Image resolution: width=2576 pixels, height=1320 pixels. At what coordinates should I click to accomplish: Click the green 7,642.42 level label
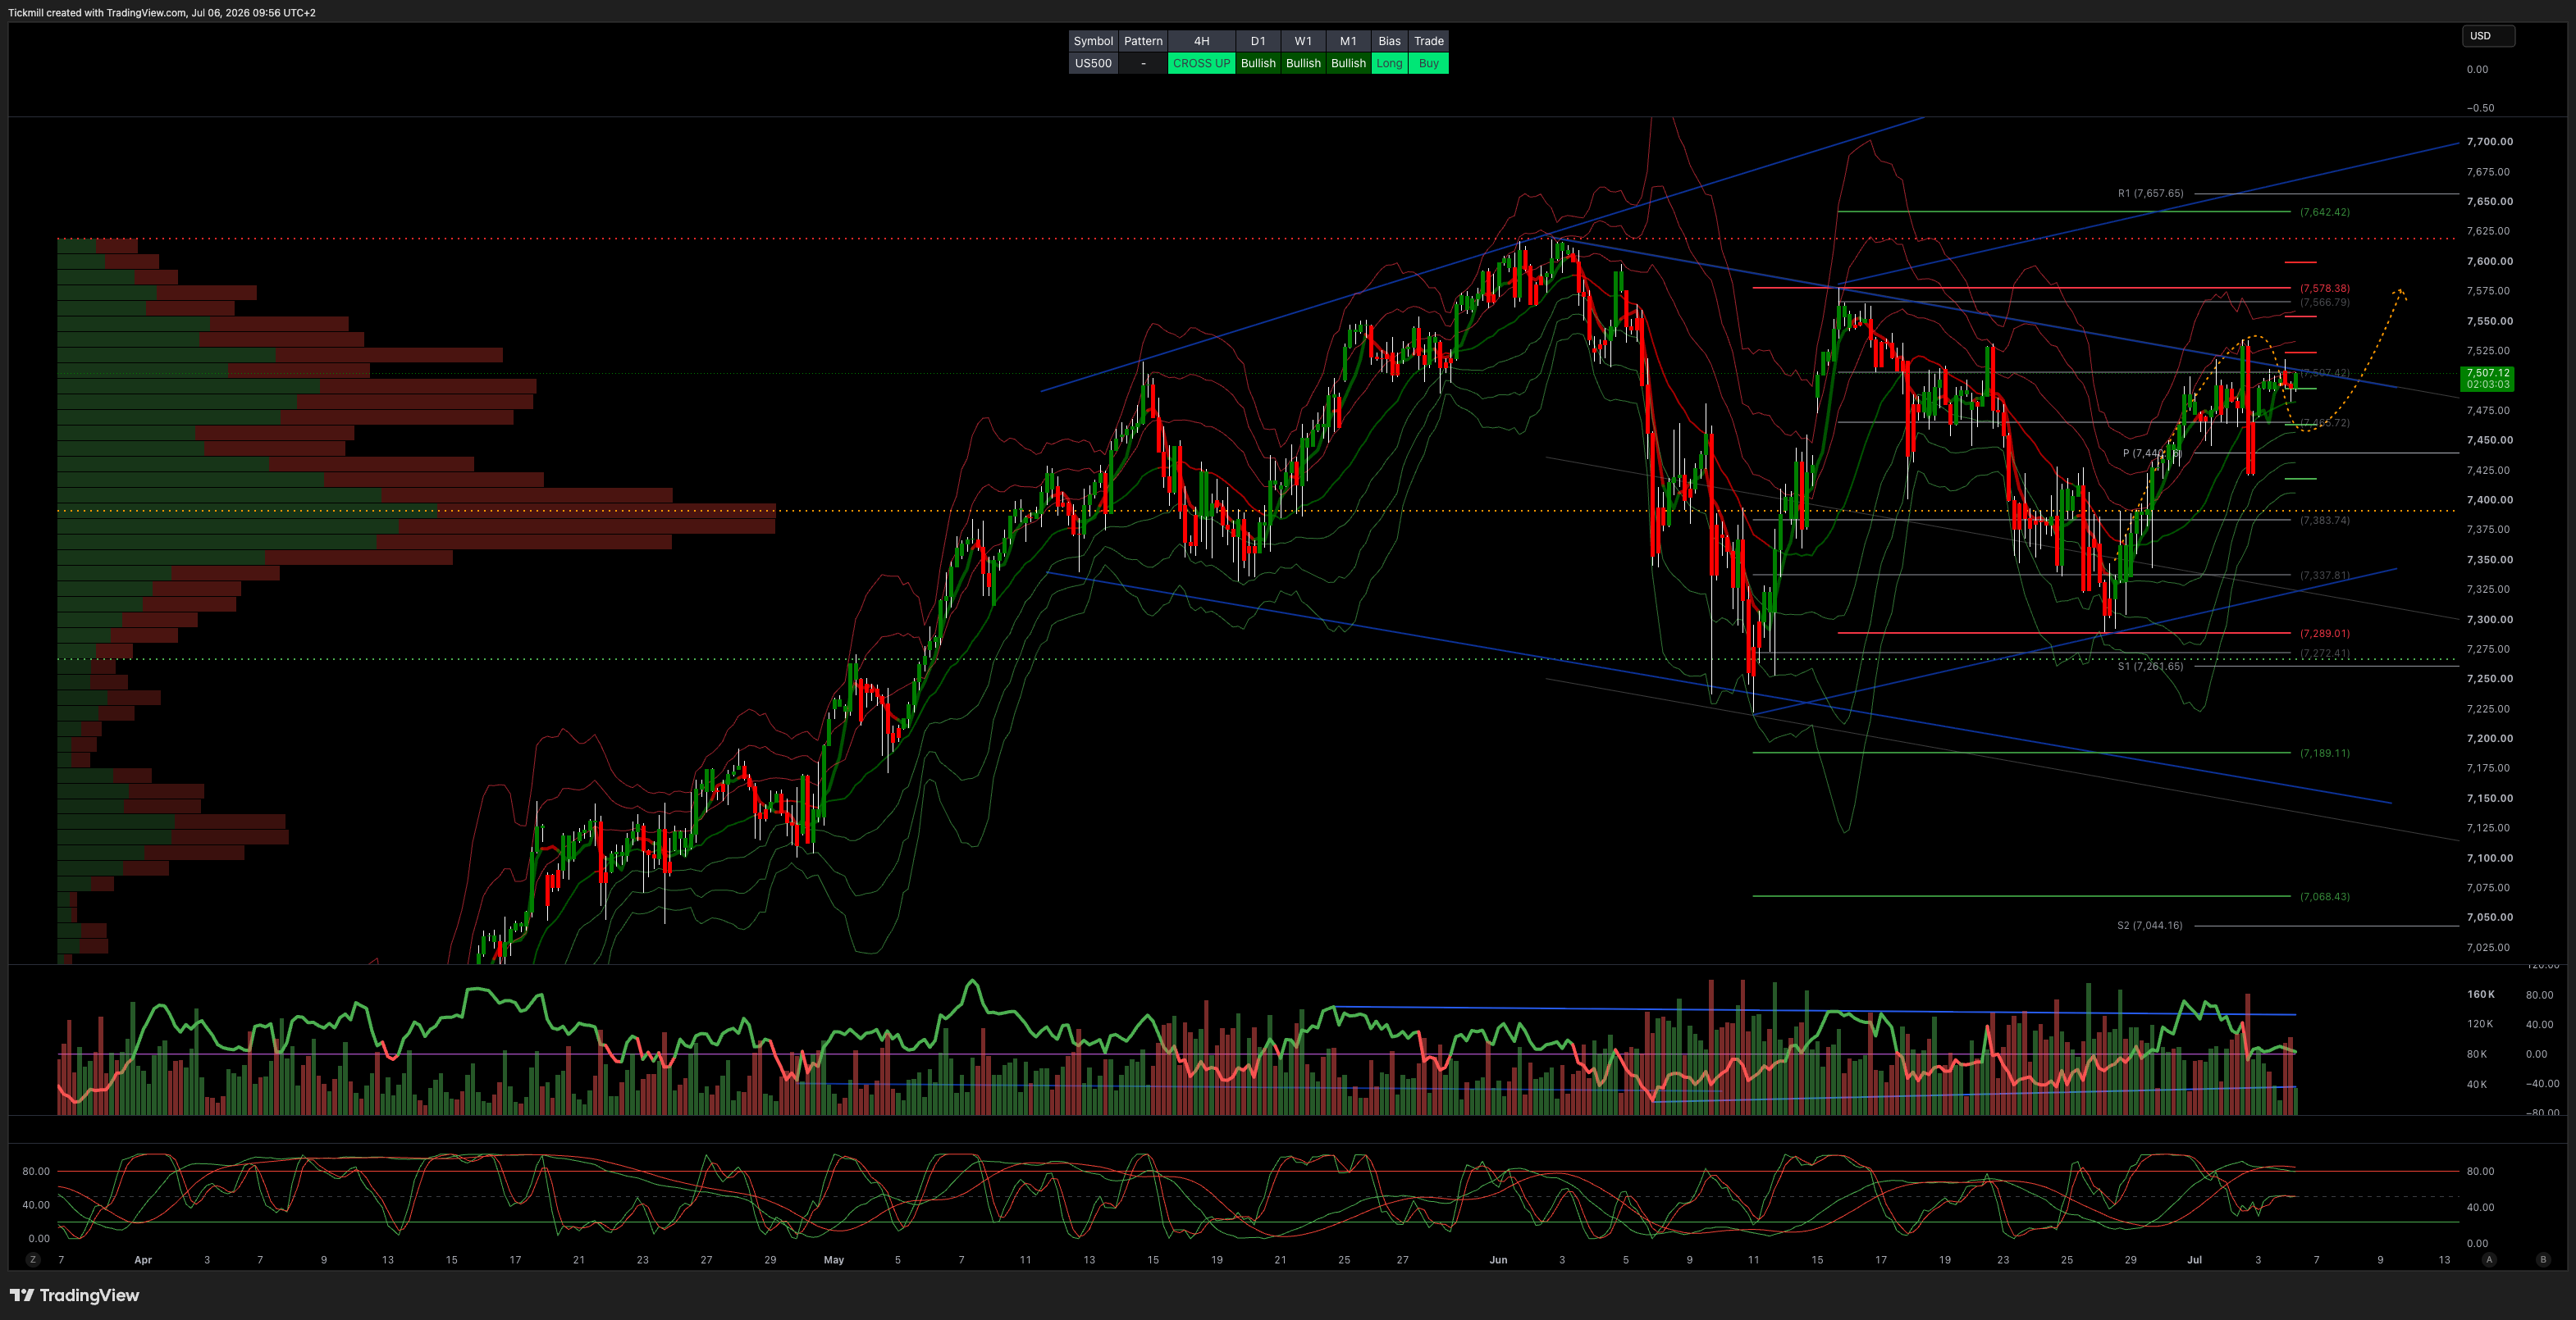pyautogui.click(x=2324, y=212)
